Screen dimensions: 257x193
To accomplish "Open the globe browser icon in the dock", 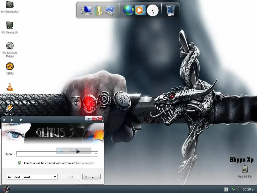I will [x=128, y=10].
